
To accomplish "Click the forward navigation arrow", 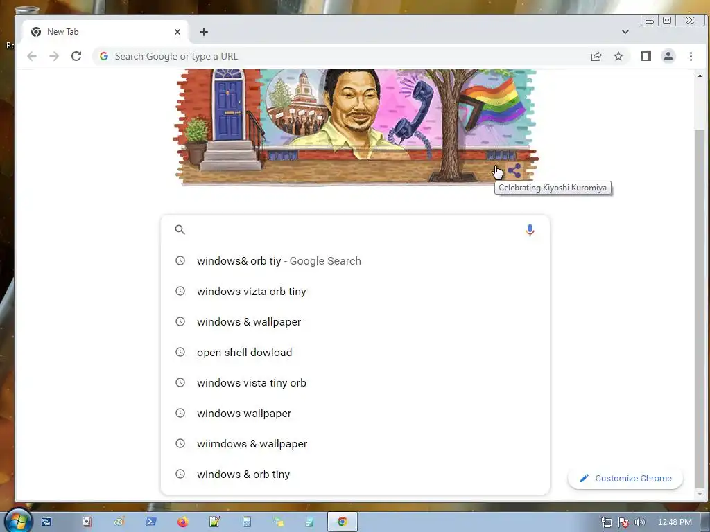I will (54, 56).
